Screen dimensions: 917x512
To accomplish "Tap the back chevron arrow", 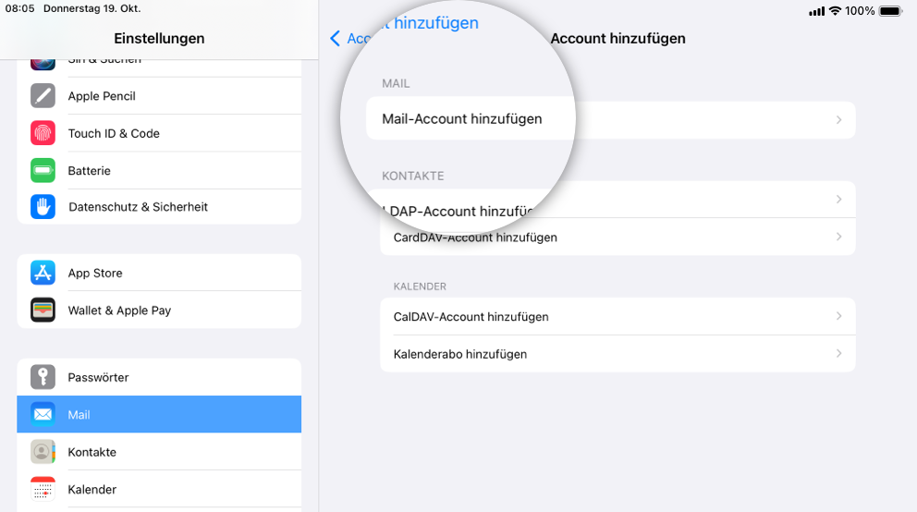I will click(336, 39).
